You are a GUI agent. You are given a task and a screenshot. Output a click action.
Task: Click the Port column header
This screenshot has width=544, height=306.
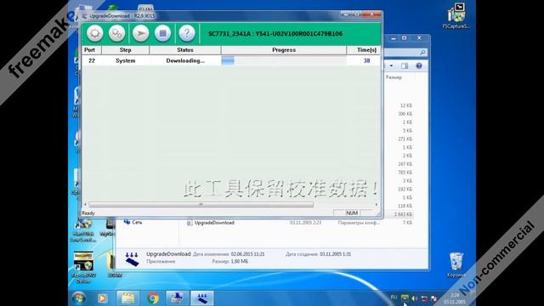[91, 50]
